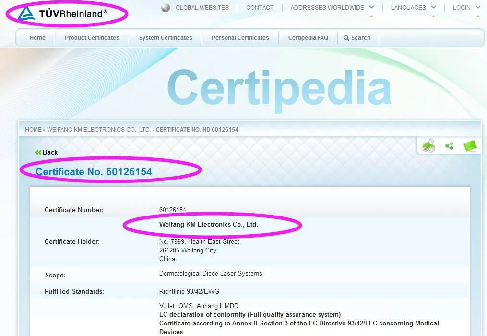Expand the Addresses Worldwide dropdown
The width and height of the screenshot is (487, 336).
(333, 8)
